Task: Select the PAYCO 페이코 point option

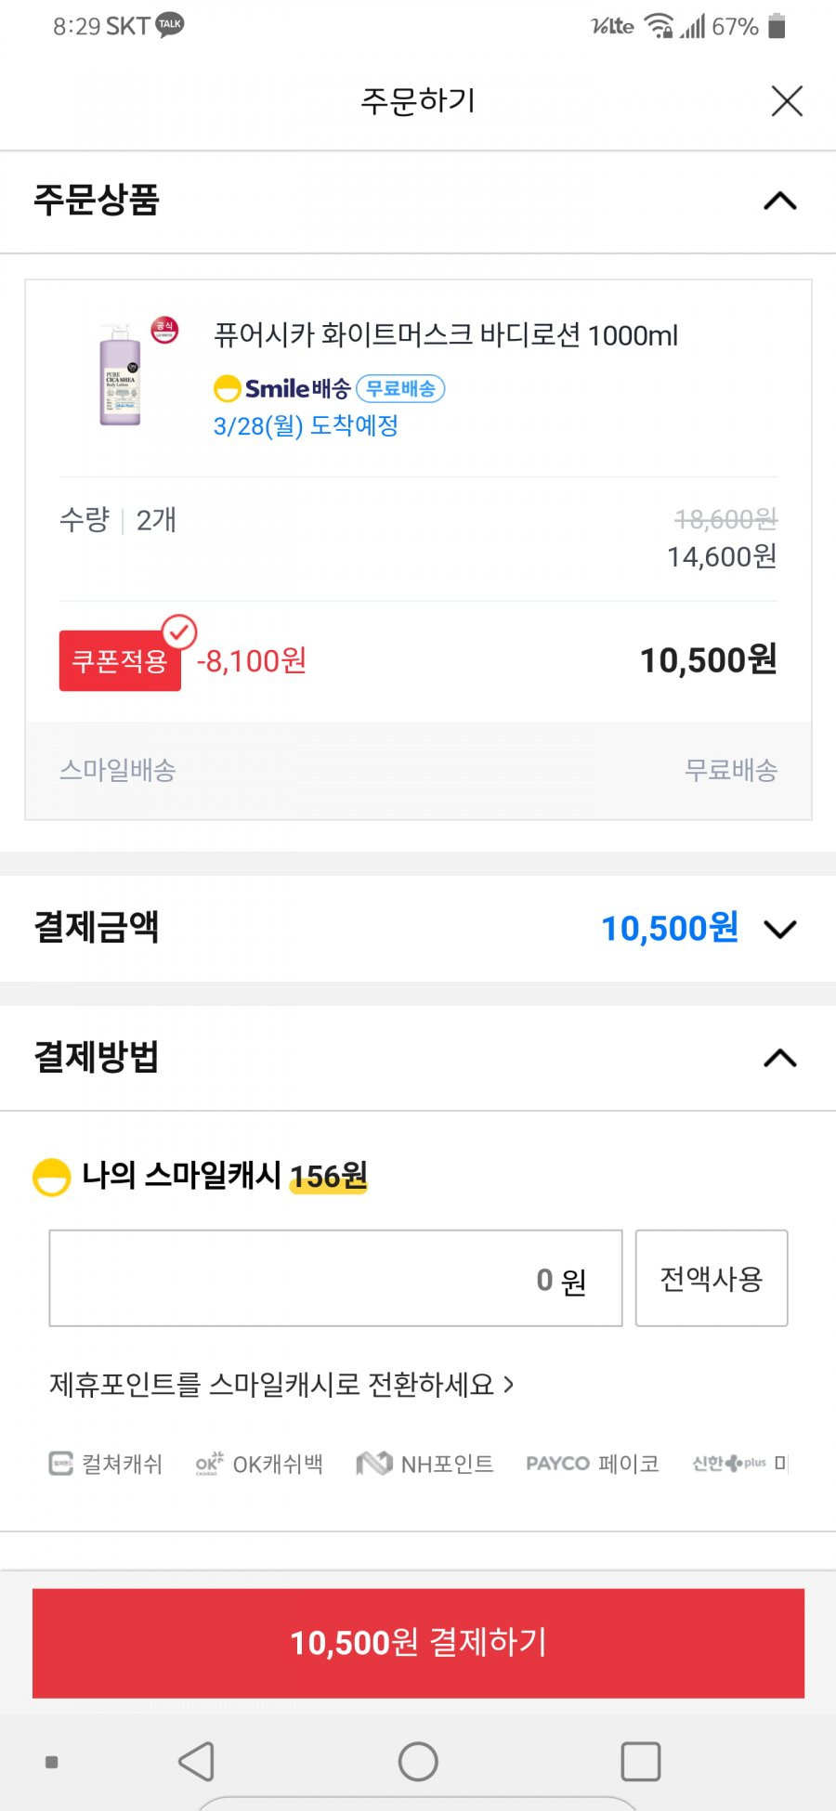Action: coord(593,1465)
